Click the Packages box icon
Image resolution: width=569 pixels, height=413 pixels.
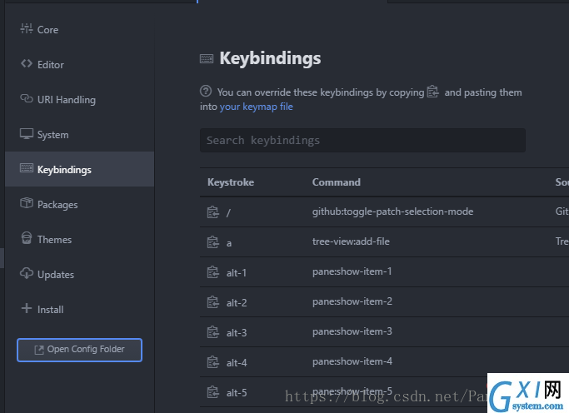pyautogui.click(x=27, y=203)
